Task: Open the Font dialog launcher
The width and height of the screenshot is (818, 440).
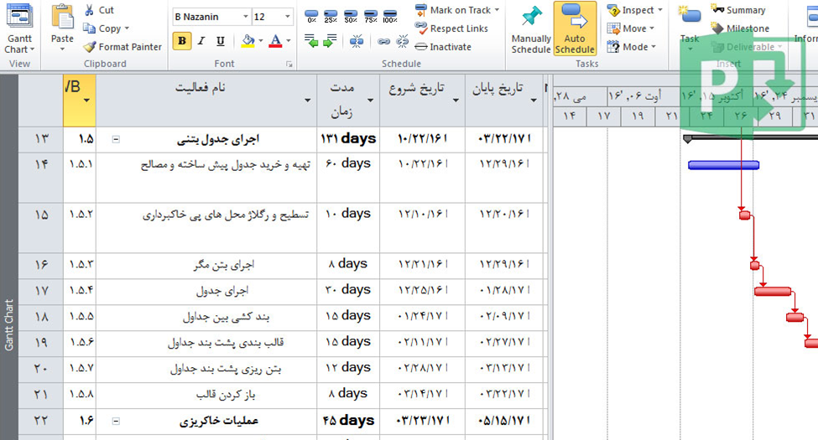Action: 289,65
